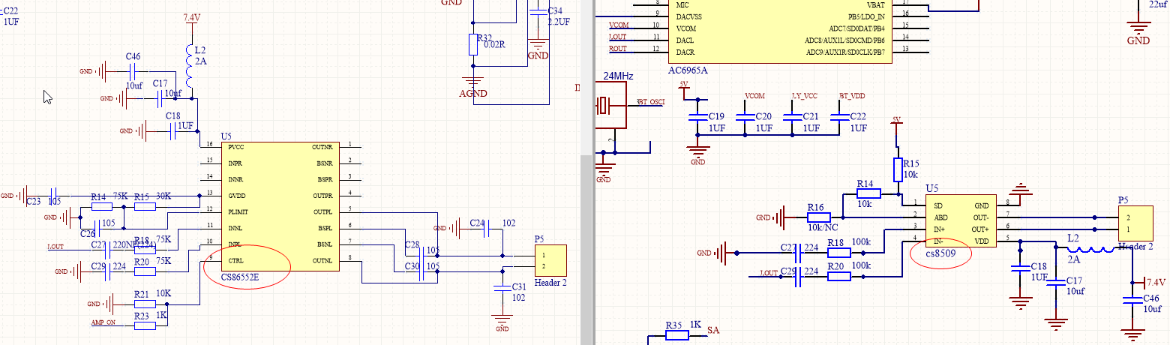Image resolution: width=1170 pixels, height=345 pixels.
Task: Select the BSPR pin label
Action: click(324, 180)
